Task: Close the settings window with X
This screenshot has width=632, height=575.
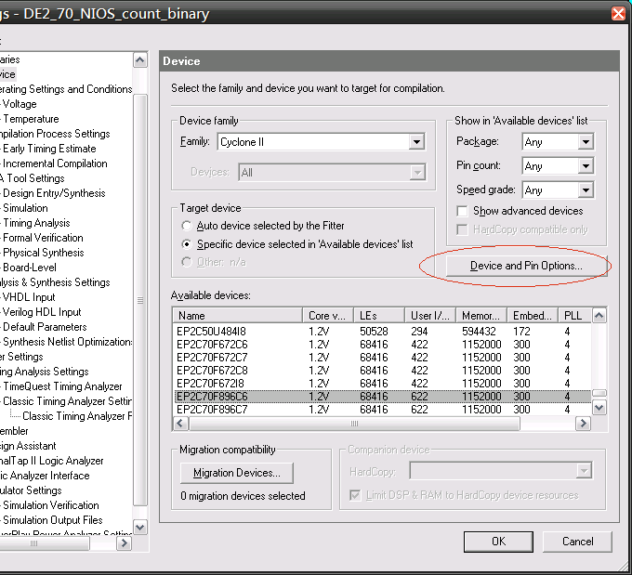Action: 618,13
